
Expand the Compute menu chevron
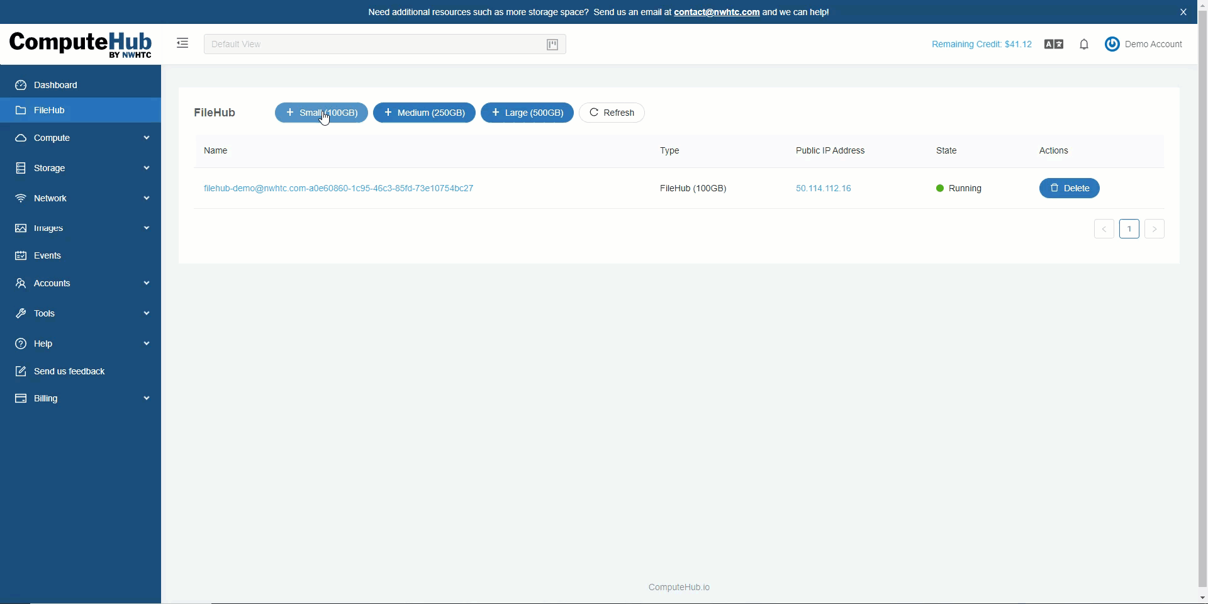(x=147, y=138)
